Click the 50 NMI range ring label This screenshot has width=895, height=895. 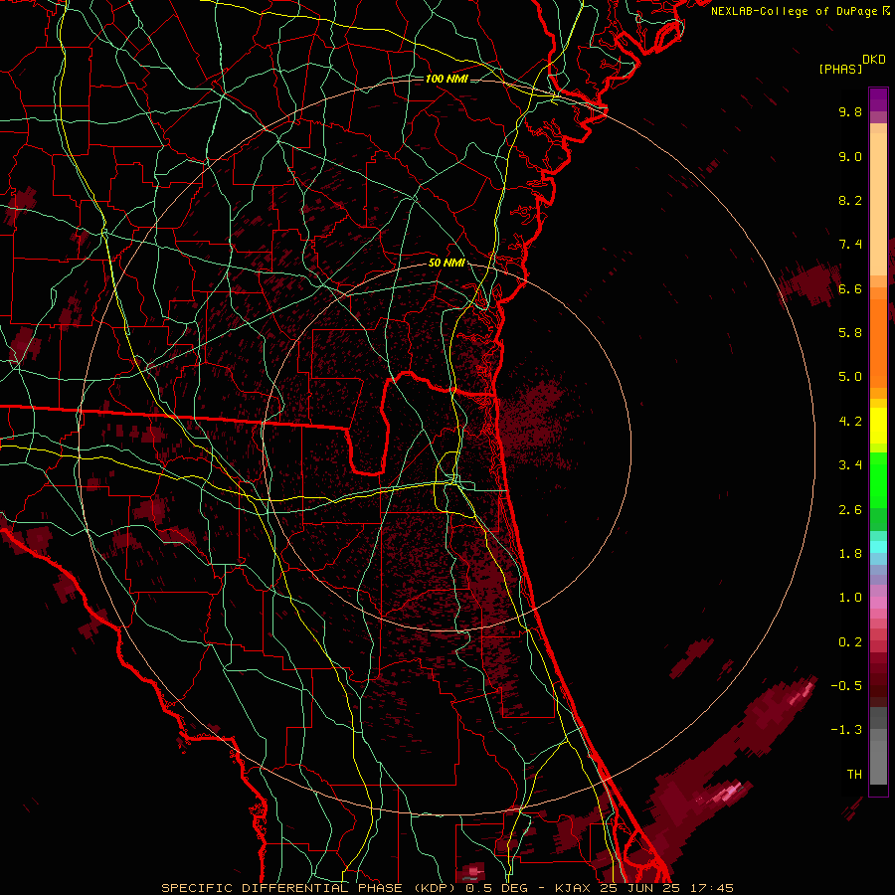tap(447, 264)
